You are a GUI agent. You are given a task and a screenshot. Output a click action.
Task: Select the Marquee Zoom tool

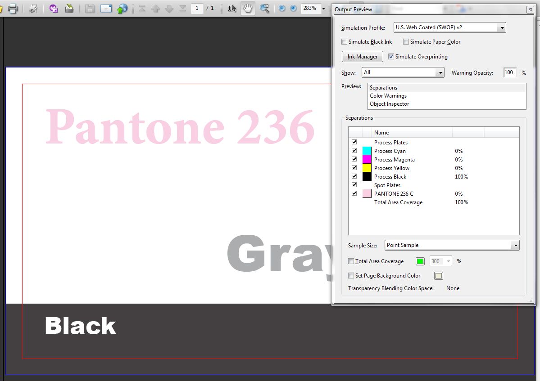[x=264, y=8]
